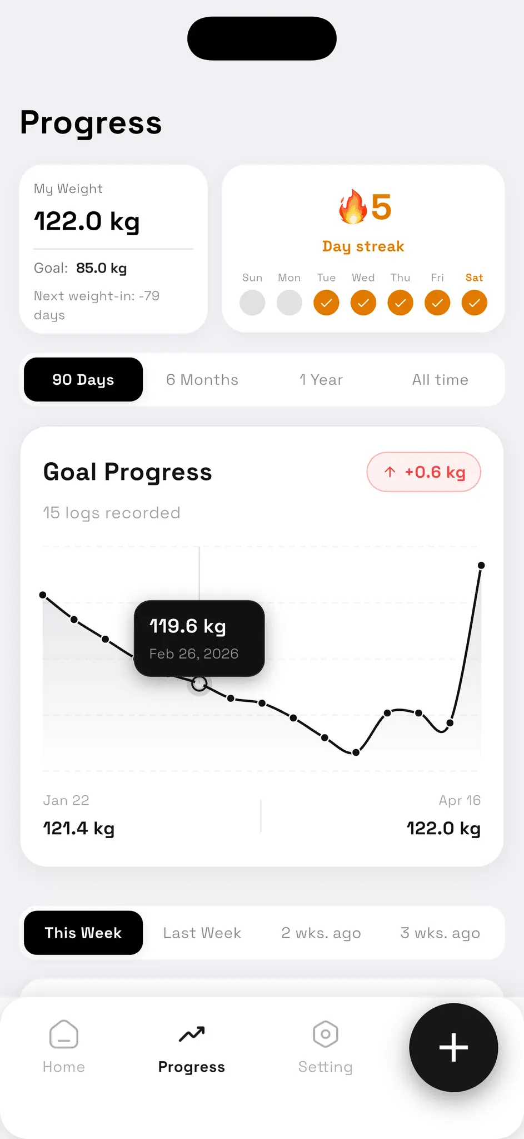Select the 3 wks. ago tab
The image size is (524, 1139).
440,933
